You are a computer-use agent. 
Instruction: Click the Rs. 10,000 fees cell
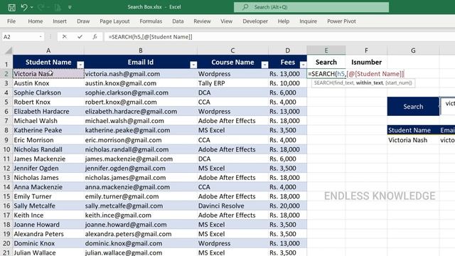point(287,83)
